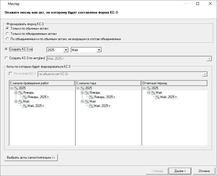Collapse 2025 node in 'Отчетный период'
The height and width of the screenshot is (176, 217).
coord(144,88)
